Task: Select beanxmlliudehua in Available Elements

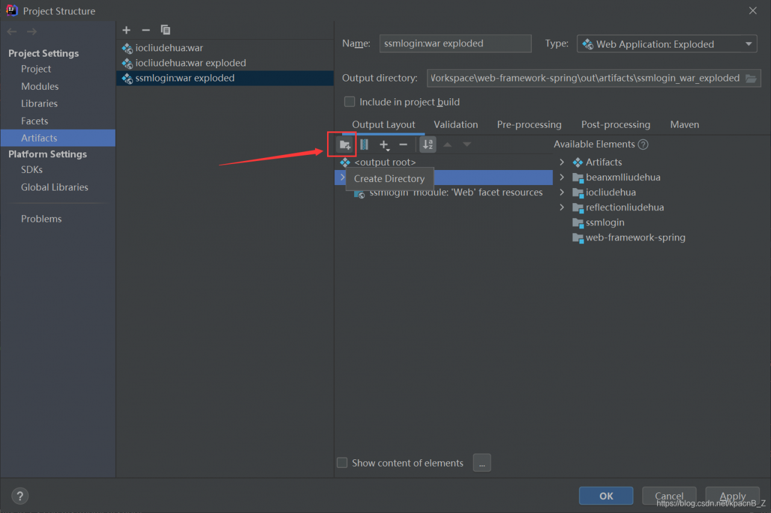Action: click(623, 177)
